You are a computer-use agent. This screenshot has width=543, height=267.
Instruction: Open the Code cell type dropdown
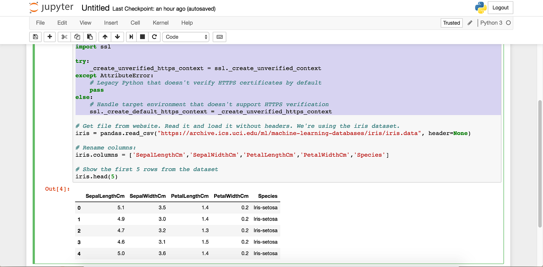[x=186, y=37]
